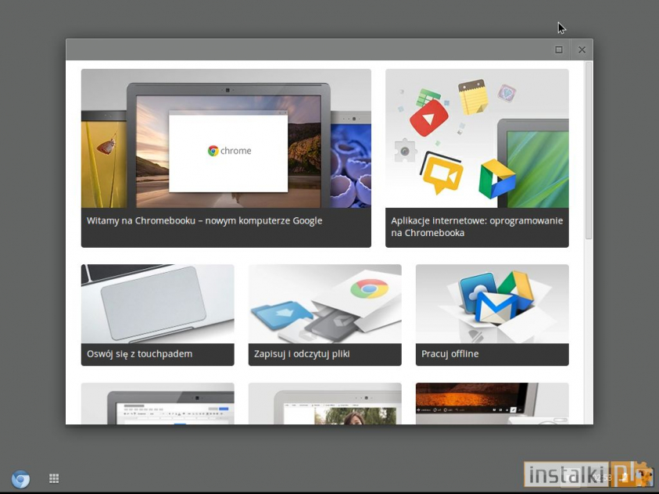
Task: Close the tutorial window
Action: [x=582, y=49]
